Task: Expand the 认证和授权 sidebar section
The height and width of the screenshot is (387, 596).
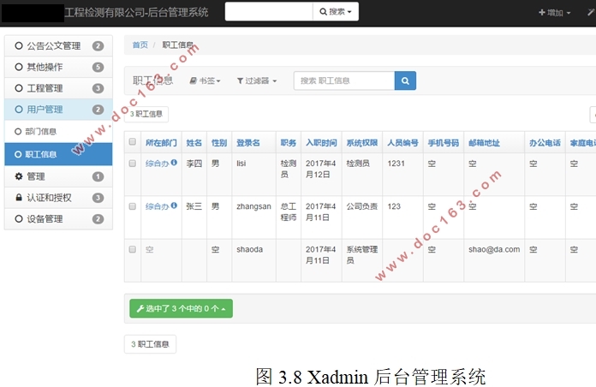Action: tap(58, 198)
